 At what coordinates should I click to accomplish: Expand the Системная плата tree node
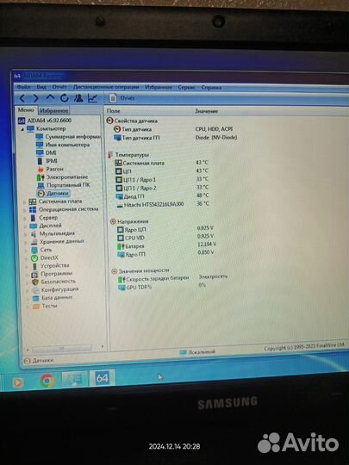[x=25, y=202]
